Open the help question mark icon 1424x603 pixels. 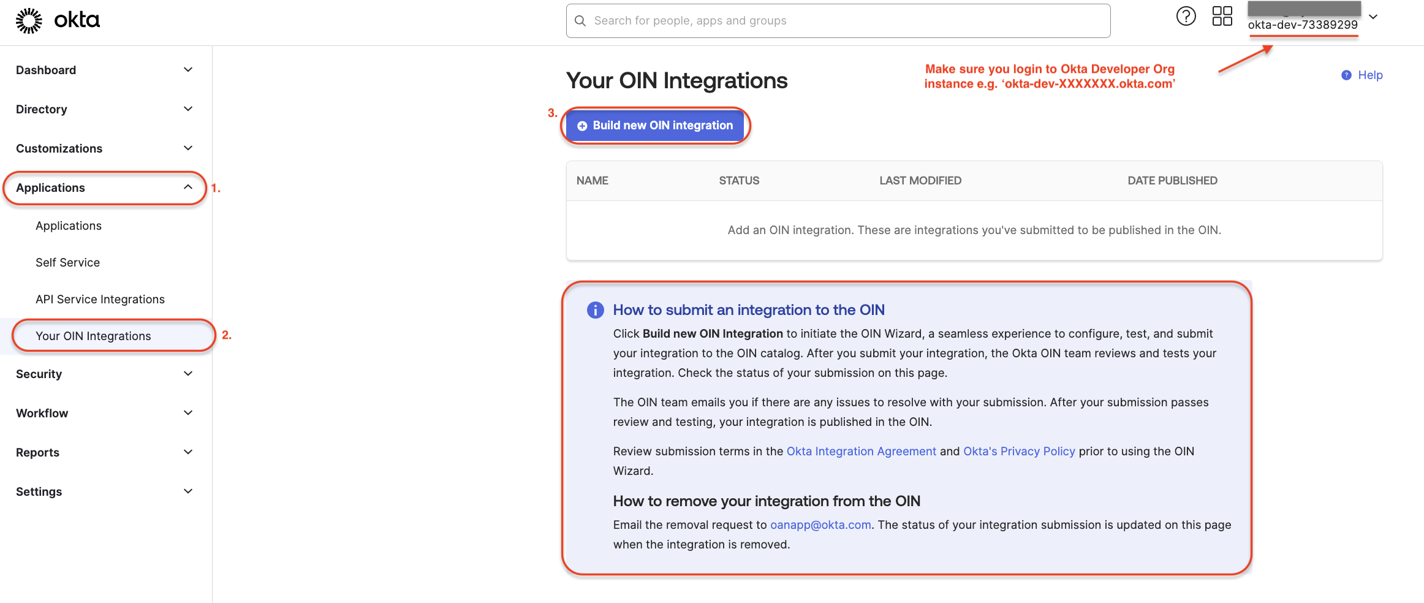click(x=1186, y=17)
